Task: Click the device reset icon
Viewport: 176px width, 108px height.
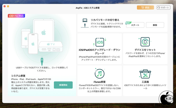Action: pos(145,42)
